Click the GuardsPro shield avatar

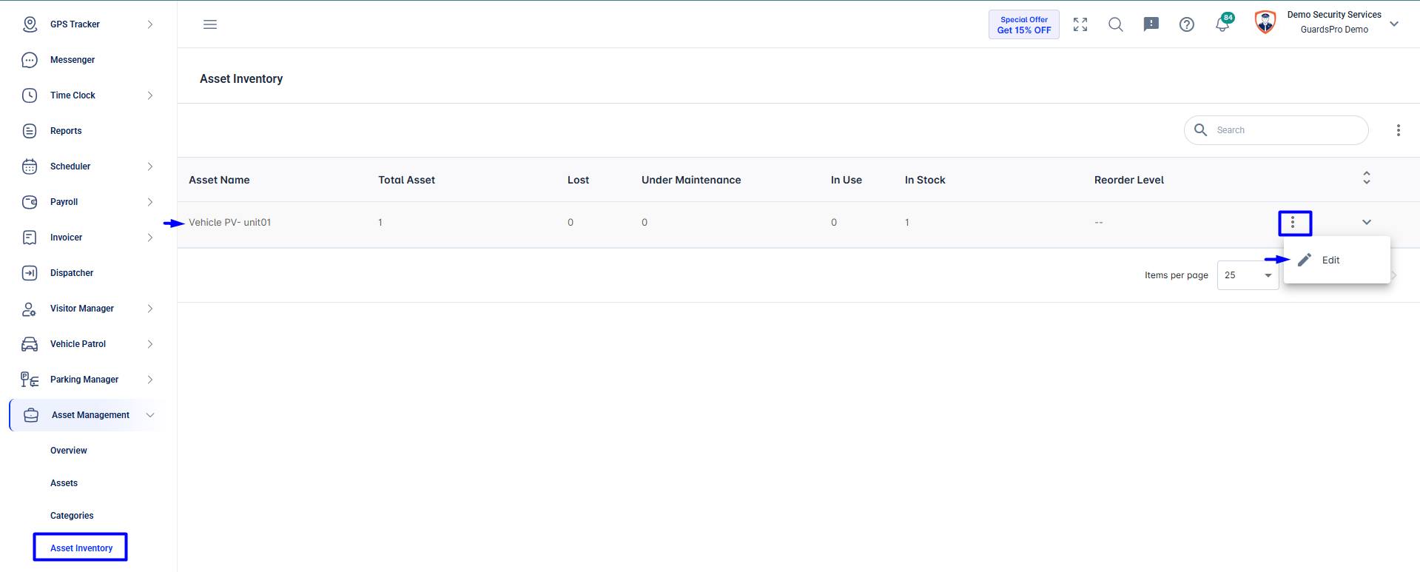(x=1265, y=22)
